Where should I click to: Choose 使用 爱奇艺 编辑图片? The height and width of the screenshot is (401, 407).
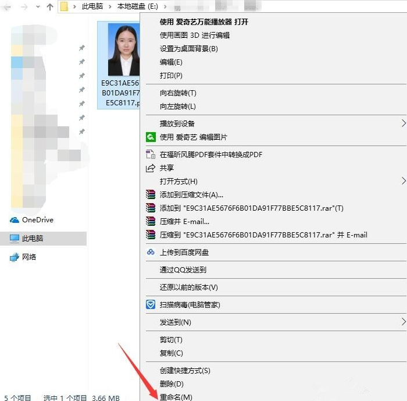coord(194,137)
